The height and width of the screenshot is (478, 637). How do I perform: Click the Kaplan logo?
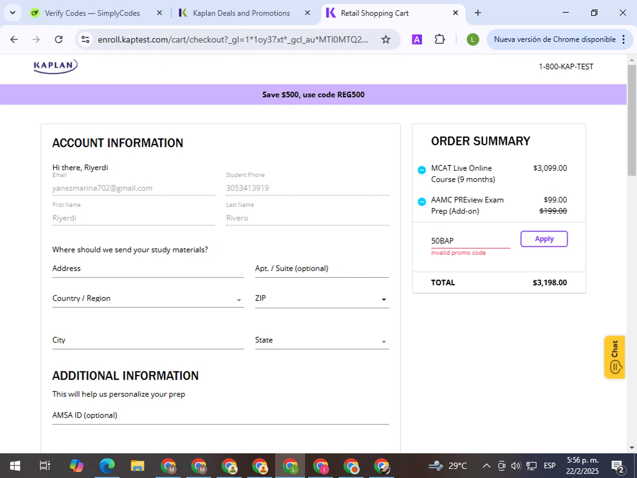coord(56,66)
